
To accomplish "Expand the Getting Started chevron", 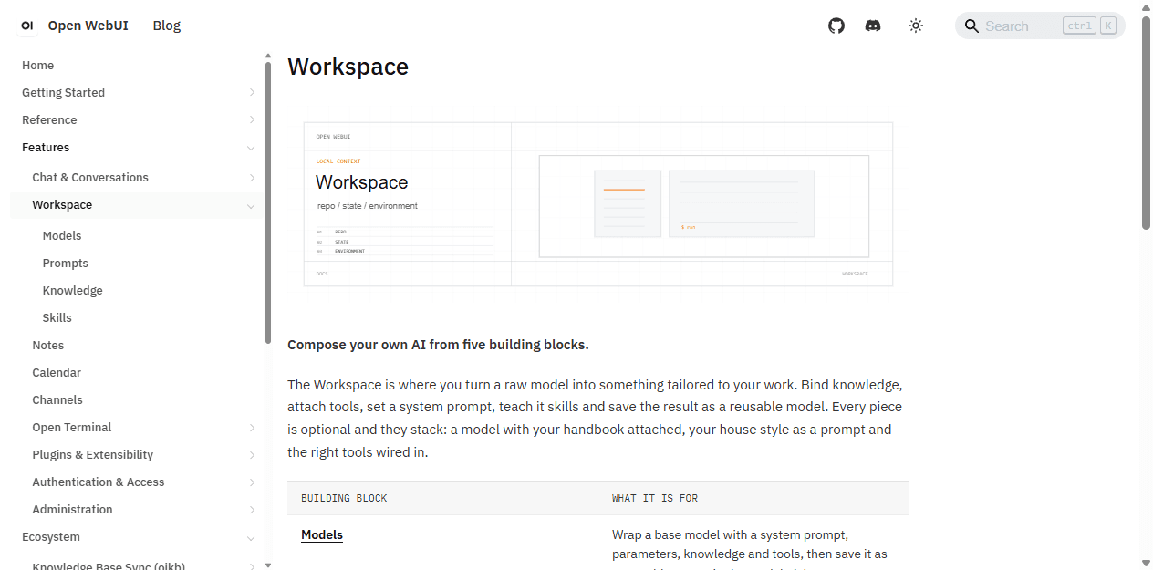I will pos(252,93).
